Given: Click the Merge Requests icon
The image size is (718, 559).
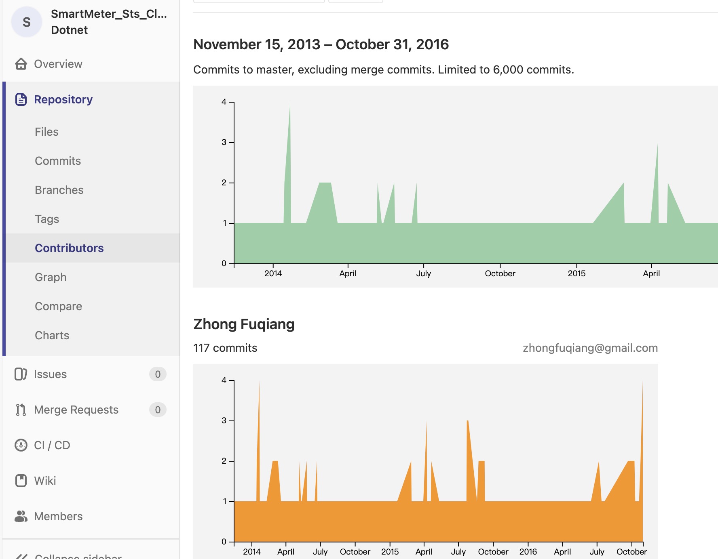Looking at the screenshot, I should click(21, 410).
